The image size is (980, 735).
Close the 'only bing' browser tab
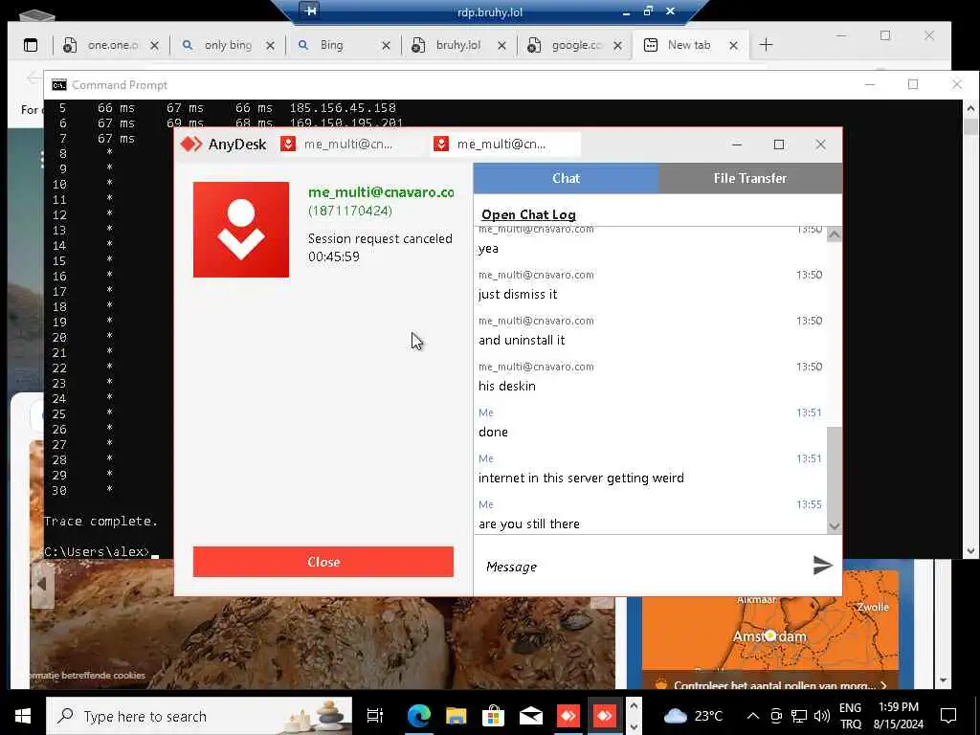270,46
